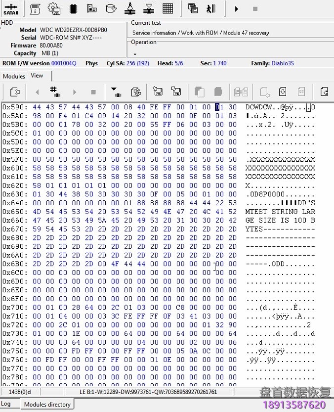Screen dimensions: 334x412
Task: Click hex byte at row 0x650 first column
Action: pos(37,211)
